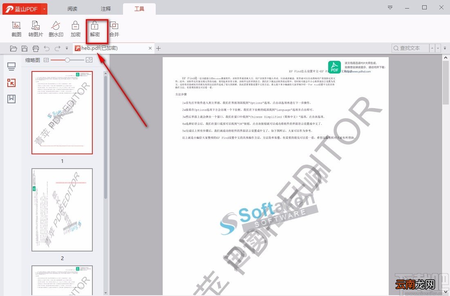Undo the last action

click(47, 49)
